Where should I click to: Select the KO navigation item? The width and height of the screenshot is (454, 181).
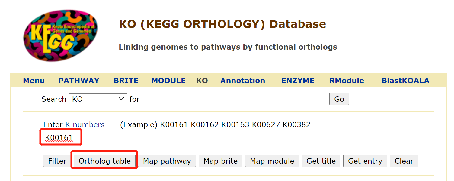(202, 80)
